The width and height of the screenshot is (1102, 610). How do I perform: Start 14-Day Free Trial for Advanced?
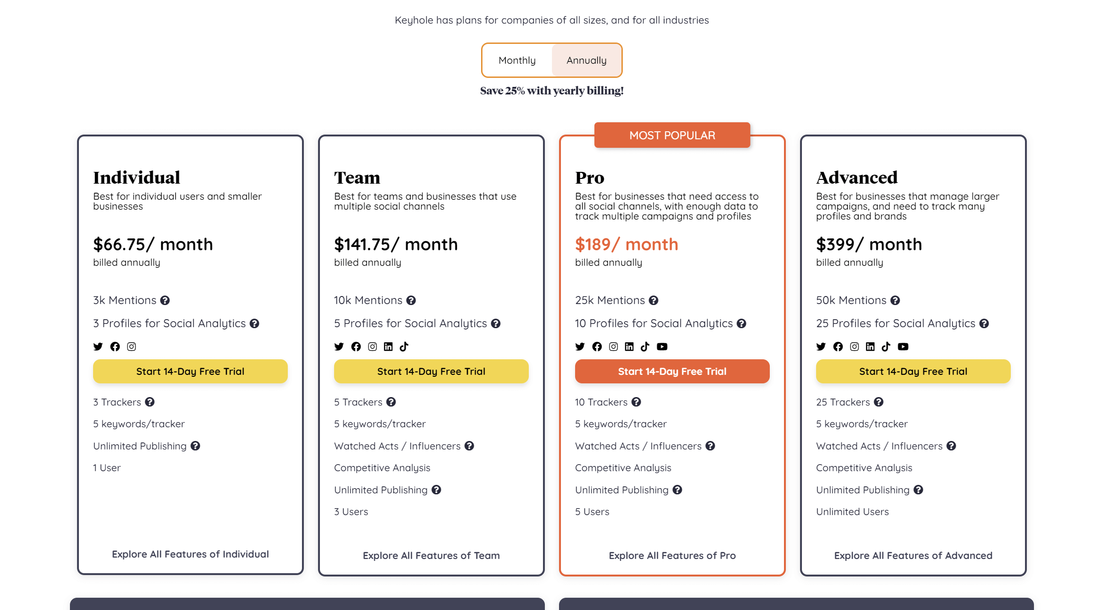click(x=913, y=371)
